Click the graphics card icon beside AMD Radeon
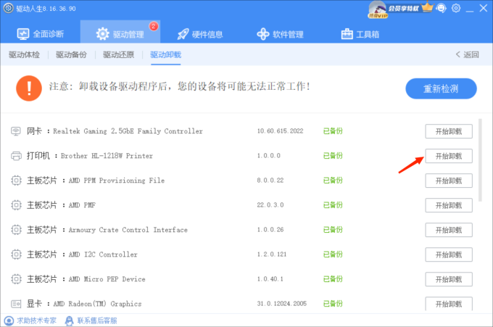493x327 pixels. pyautogui.click(x=16, y=304)
